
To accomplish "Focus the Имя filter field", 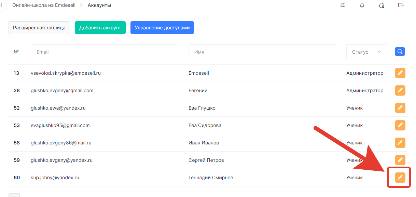I will pos(262,52).
